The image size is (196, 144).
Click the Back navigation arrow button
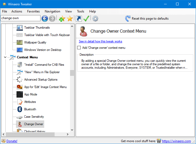pyautogui.click(x=45, y=19)
